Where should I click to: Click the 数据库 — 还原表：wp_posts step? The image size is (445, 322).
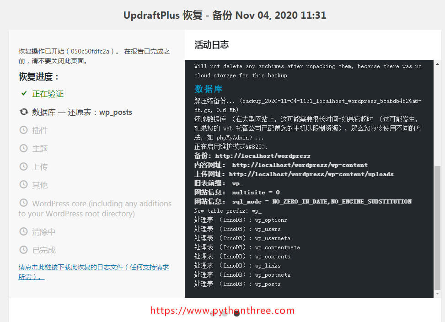pos(82,112)
